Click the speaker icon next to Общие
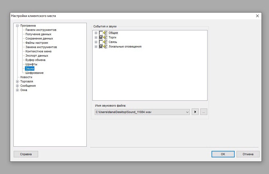269x174 pixels. click(x=105, y=32)
